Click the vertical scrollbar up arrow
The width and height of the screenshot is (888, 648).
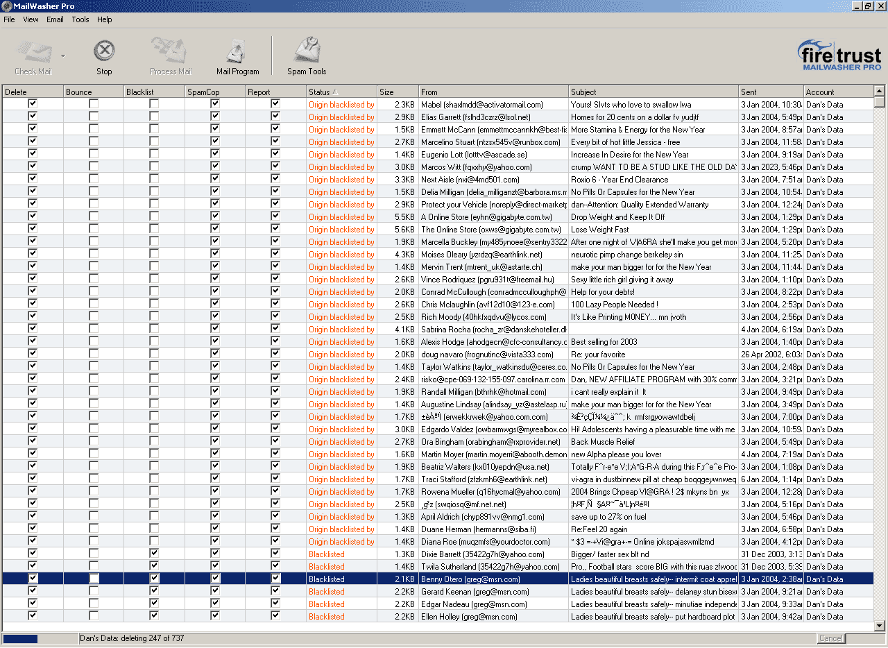(880, 91)
